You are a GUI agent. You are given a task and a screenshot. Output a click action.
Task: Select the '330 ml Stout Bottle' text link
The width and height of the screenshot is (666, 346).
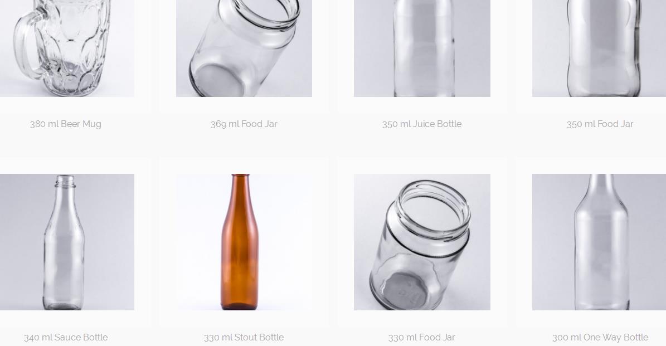(x=244, y=338)
